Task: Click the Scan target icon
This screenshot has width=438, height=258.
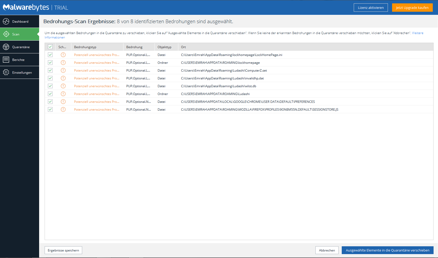Action: (x=6, y=34)
